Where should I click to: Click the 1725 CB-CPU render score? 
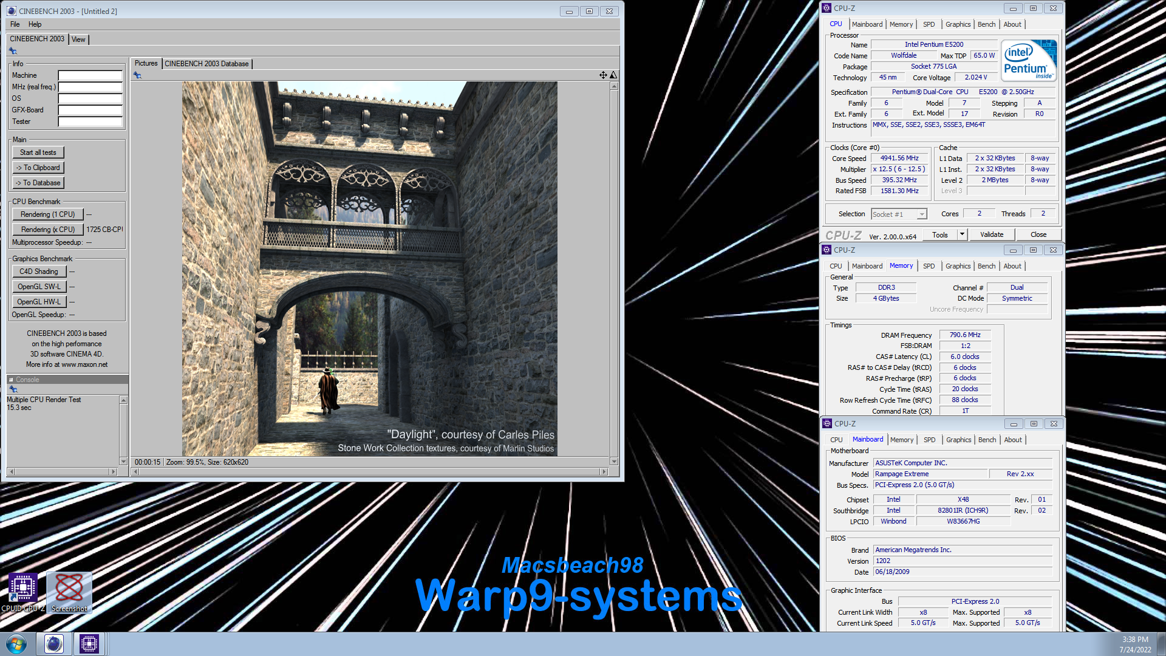pos(104,230)
